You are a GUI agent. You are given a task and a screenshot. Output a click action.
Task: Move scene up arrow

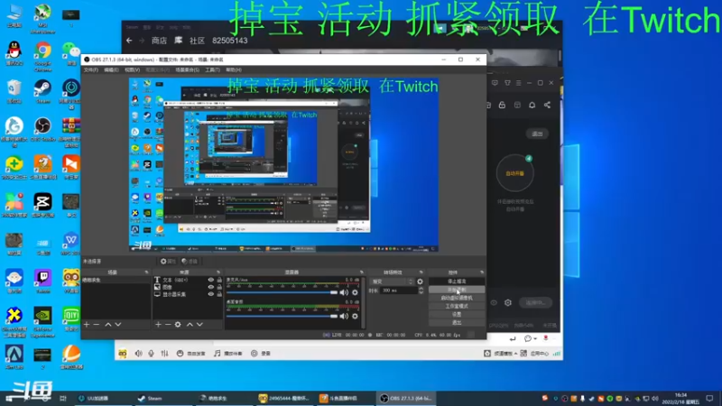tap(108, 325)
